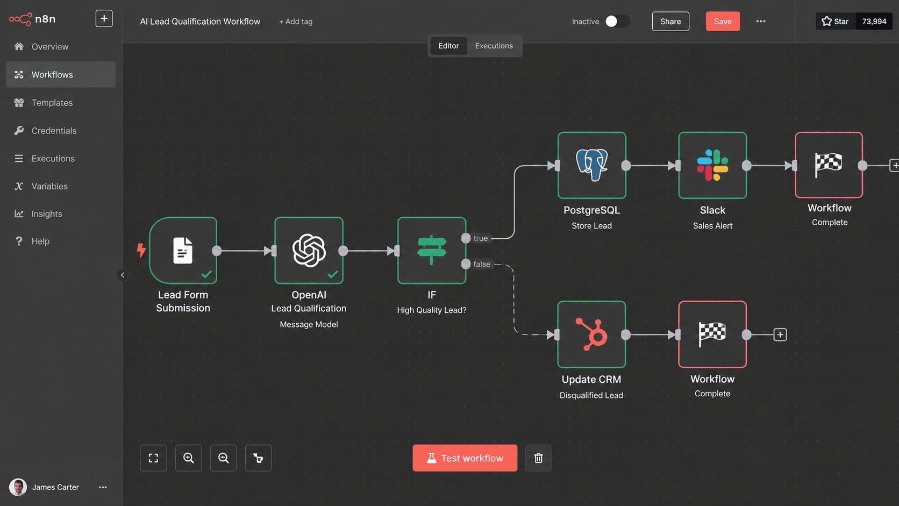
Task: Select the IF High Quality Lead node
Action: tap(431, 250)
